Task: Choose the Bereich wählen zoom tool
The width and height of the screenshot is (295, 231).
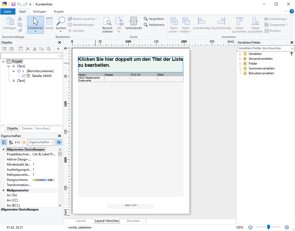Action: coord(107,25)
